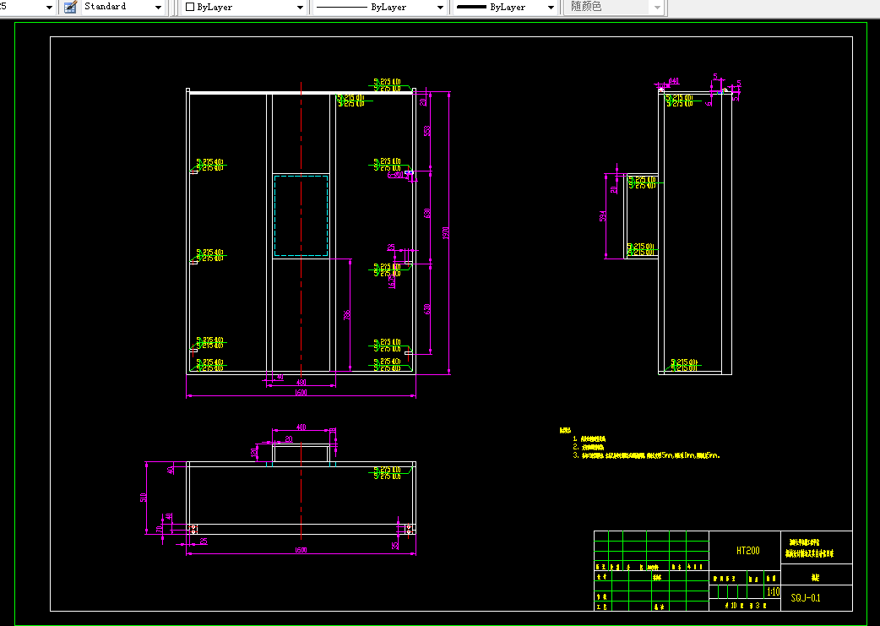880x626 pixels.
Task: Open the ByLayer linetype dropdown
Action: (379, 8)
